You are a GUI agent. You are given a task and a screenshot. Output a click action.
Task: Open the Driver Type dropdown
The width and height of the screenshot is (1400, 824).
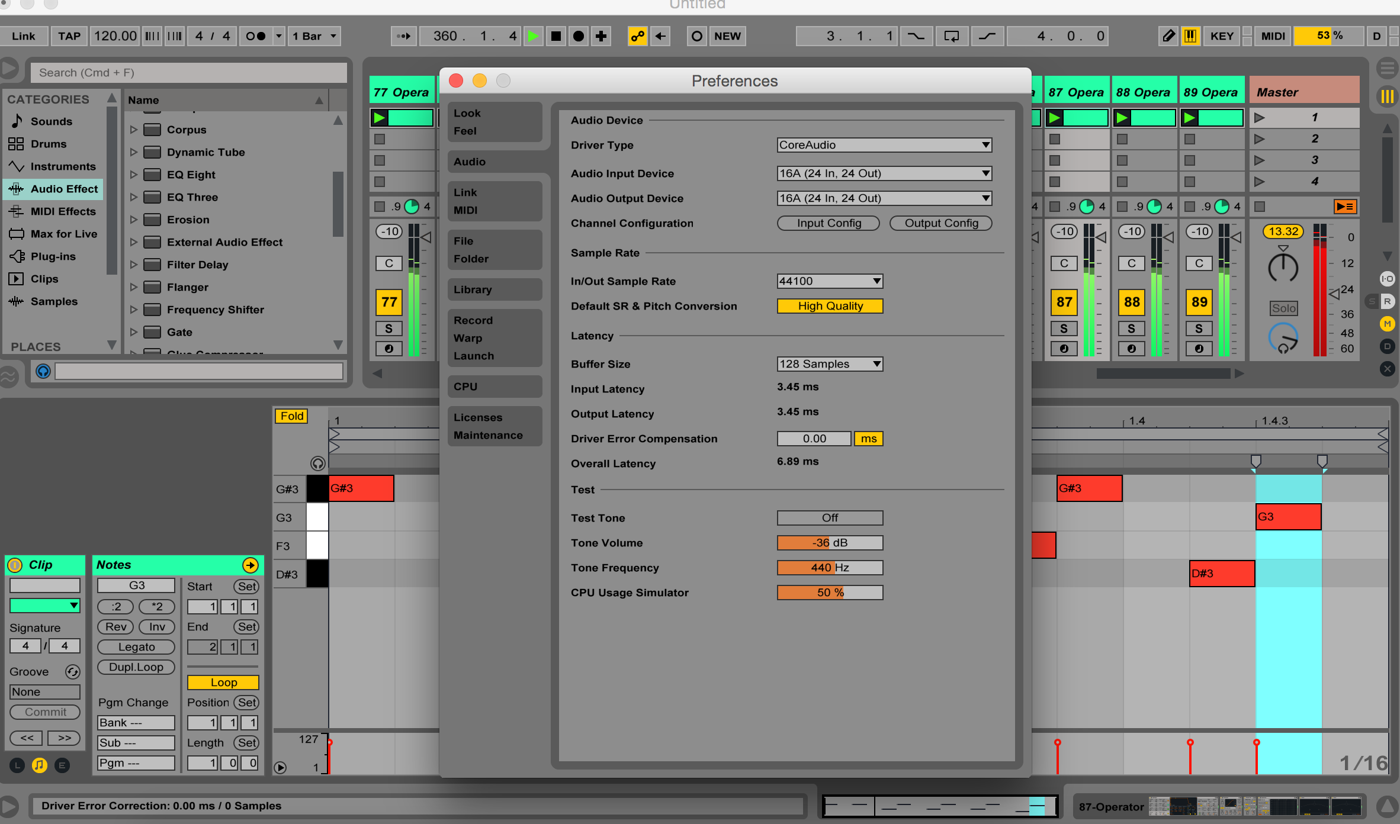pyautogui.click(x=884, y=145)
